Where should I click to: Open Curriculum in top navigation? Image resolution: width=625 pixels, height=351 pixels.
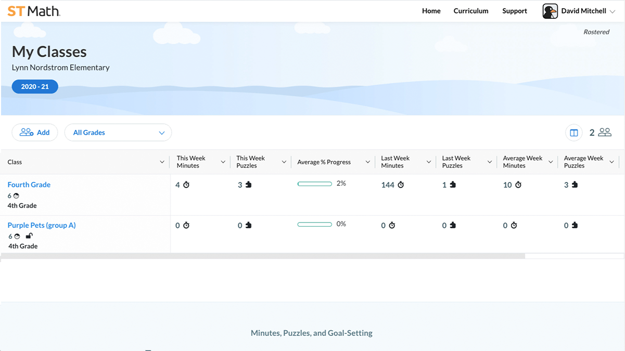471,11
